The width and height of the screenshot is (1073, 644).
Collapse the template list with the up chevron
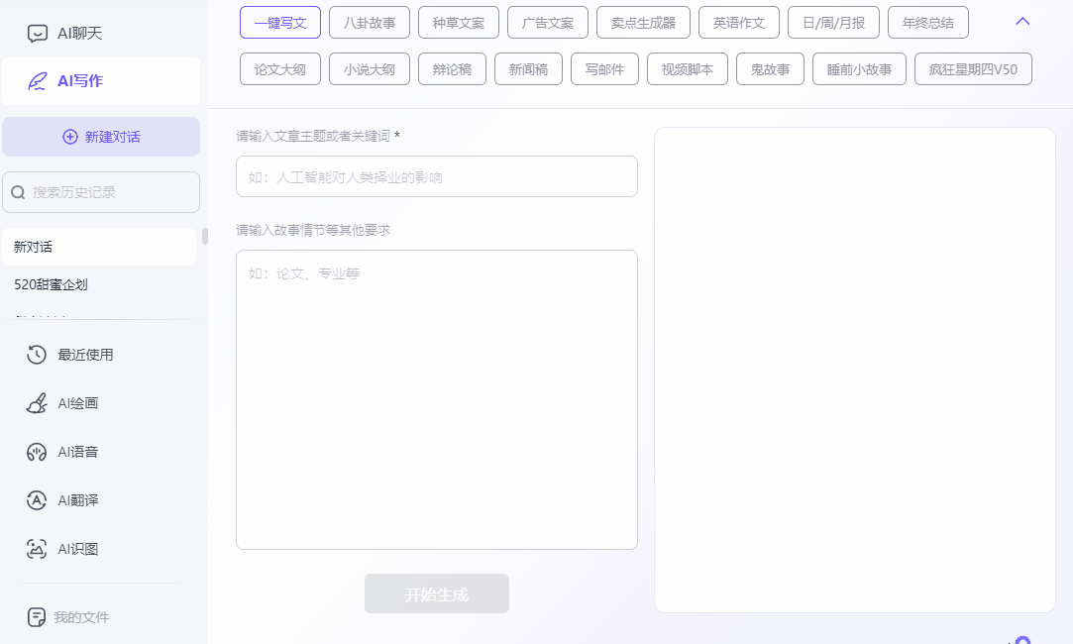pyautogui.click(x=1023, y=22)
